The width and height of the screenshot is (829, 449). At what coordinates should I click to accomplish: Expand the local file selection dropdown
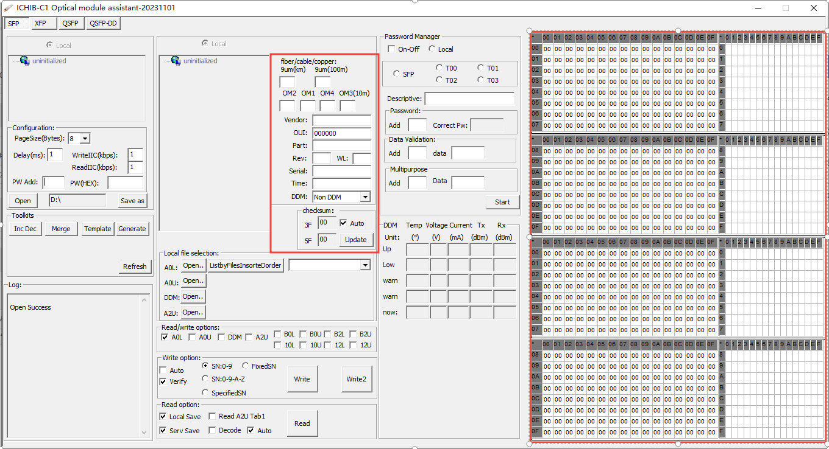pyautogui.click(x=365, y=265)
